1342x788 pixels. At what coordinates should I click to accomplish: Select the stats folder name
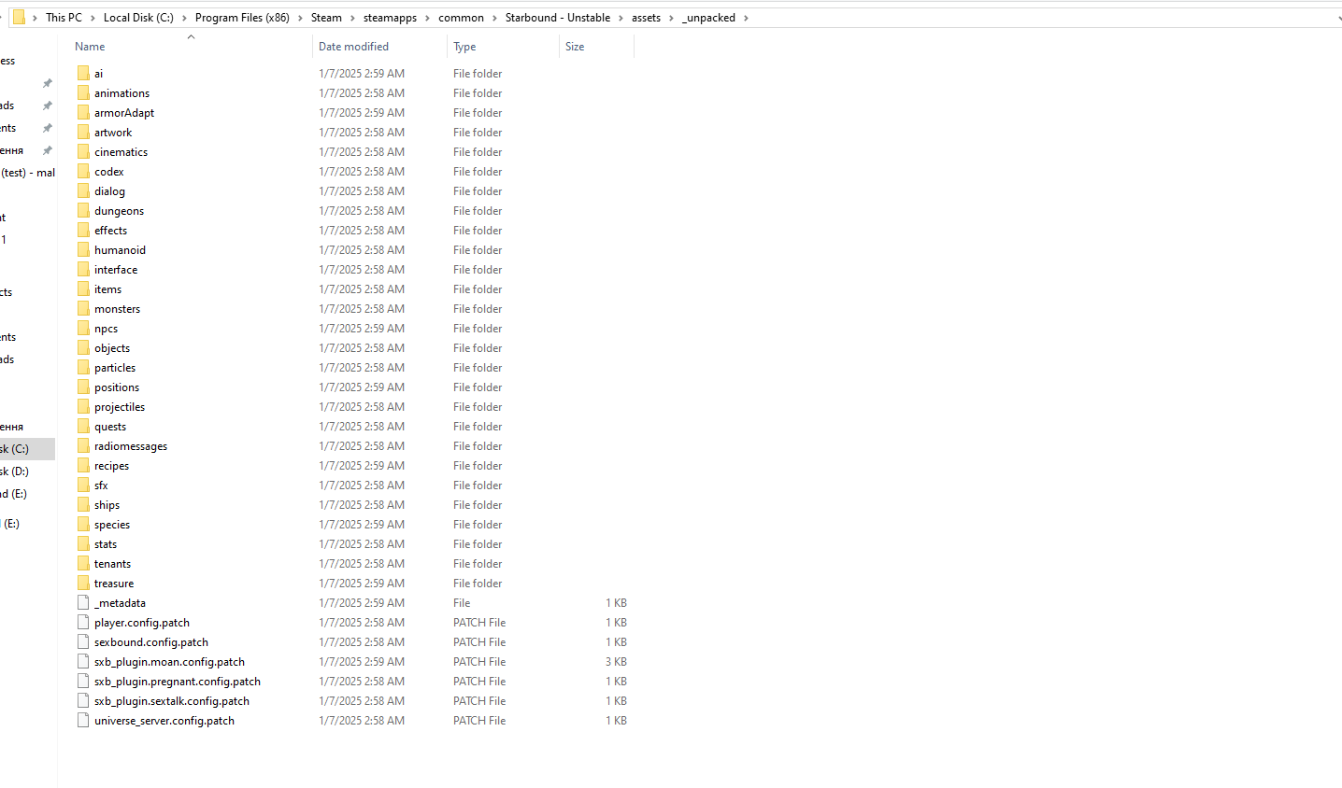coord(106,544)
